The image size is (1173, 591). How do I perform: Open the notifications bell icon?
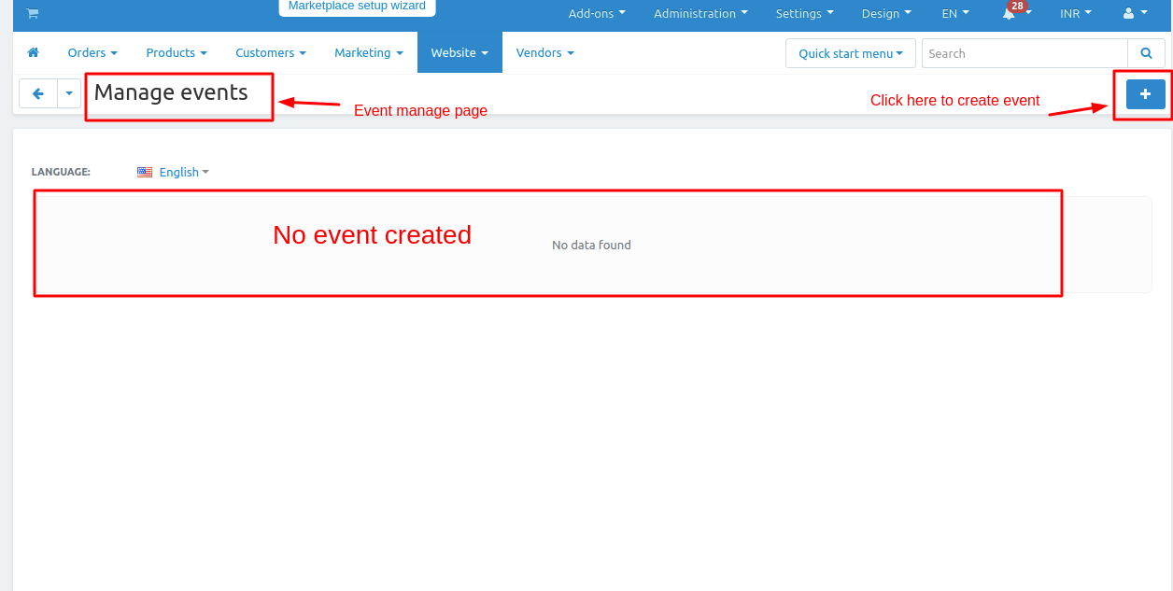click(1009, 14)
